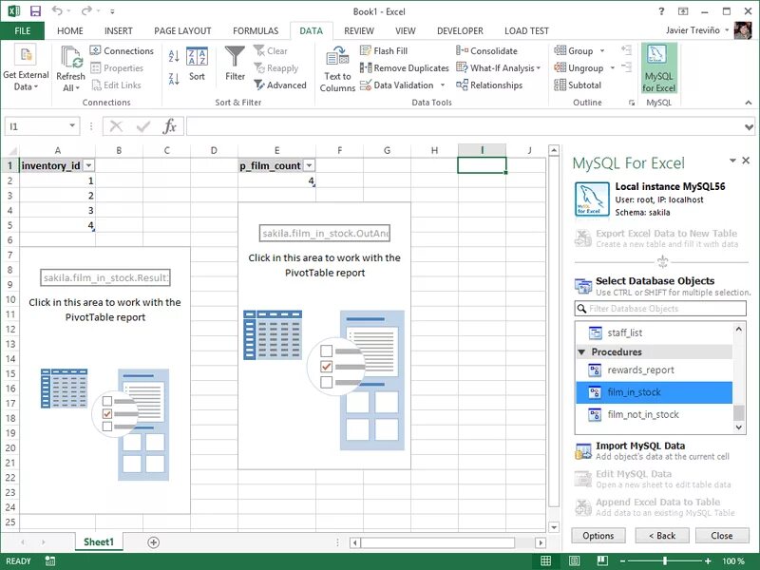The height and width of the screenshot is (570, 760).
Task: Click the formula bar input
Action: [464, 127]
